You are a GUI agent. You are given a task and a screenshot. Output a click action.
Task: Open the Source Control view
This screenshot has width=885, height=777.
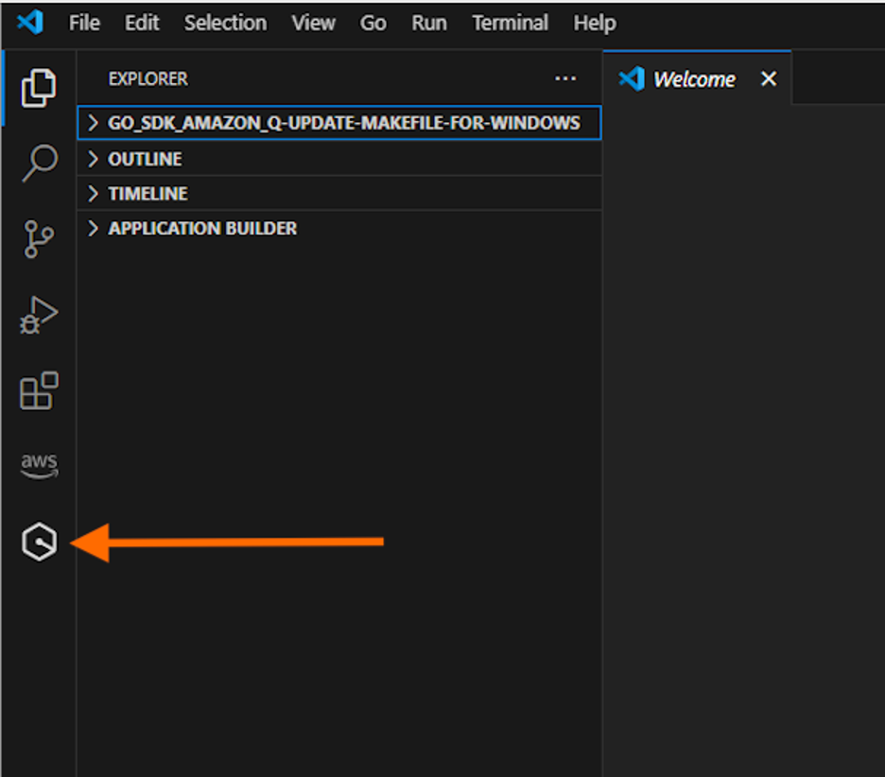tap(38, 238)
